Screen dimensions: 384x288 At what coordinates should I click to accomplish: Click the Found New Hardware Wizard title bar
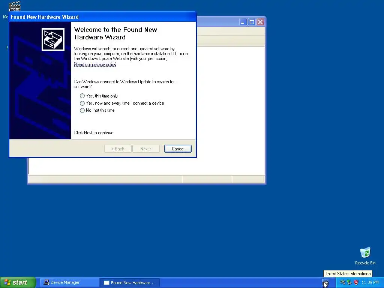(x=103, y=17)
